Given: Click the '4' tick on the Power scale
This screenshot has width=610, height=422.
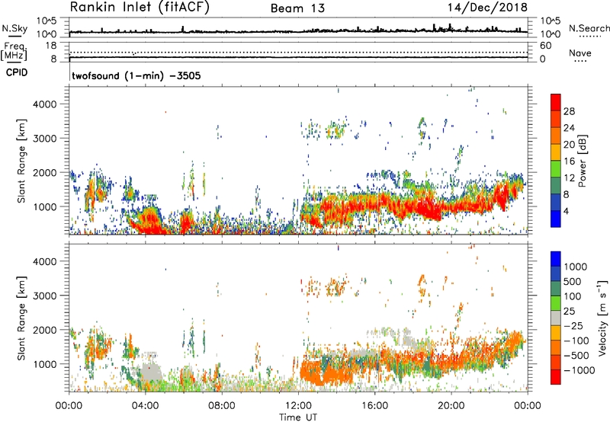Looking at the screenshot, I should pyautogui.click(x=566, y=211).
